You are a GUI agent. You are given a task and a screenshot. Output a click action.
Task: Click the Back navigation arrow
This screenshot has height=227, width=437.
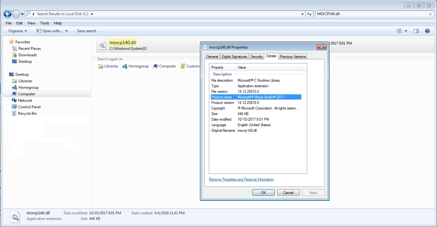point(7,14)
